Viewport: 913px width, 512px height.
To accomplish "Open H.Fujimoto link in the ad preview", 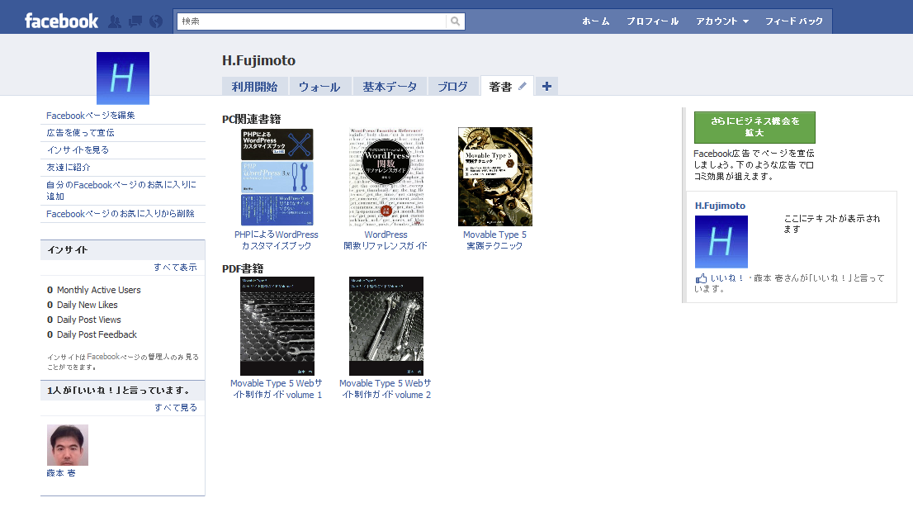I will (x=720, y=206).
